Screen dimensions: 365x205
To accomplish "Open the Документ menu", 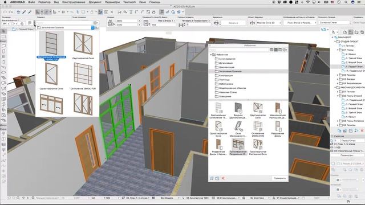I will click(95, 2).
